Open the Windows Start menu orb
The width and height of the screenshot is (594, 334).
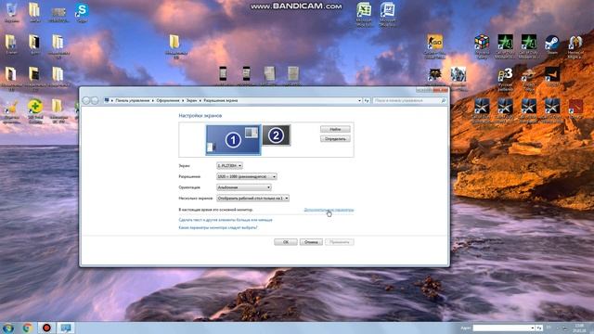click(x=8, y=328)
